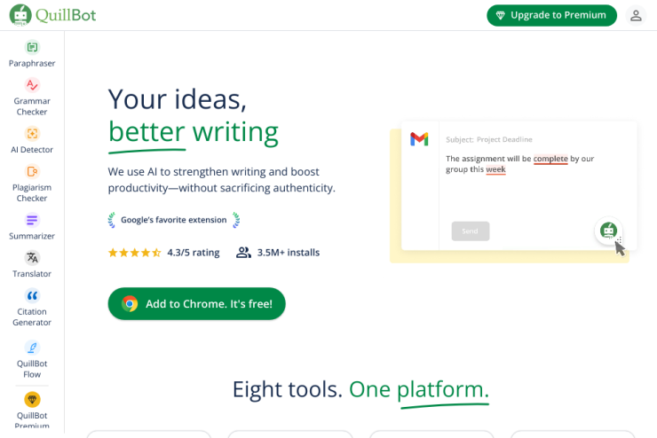Click the 'Subject: Project Deadline' line
This screenshot has height=438, width=657.
(x=489, y=139)
